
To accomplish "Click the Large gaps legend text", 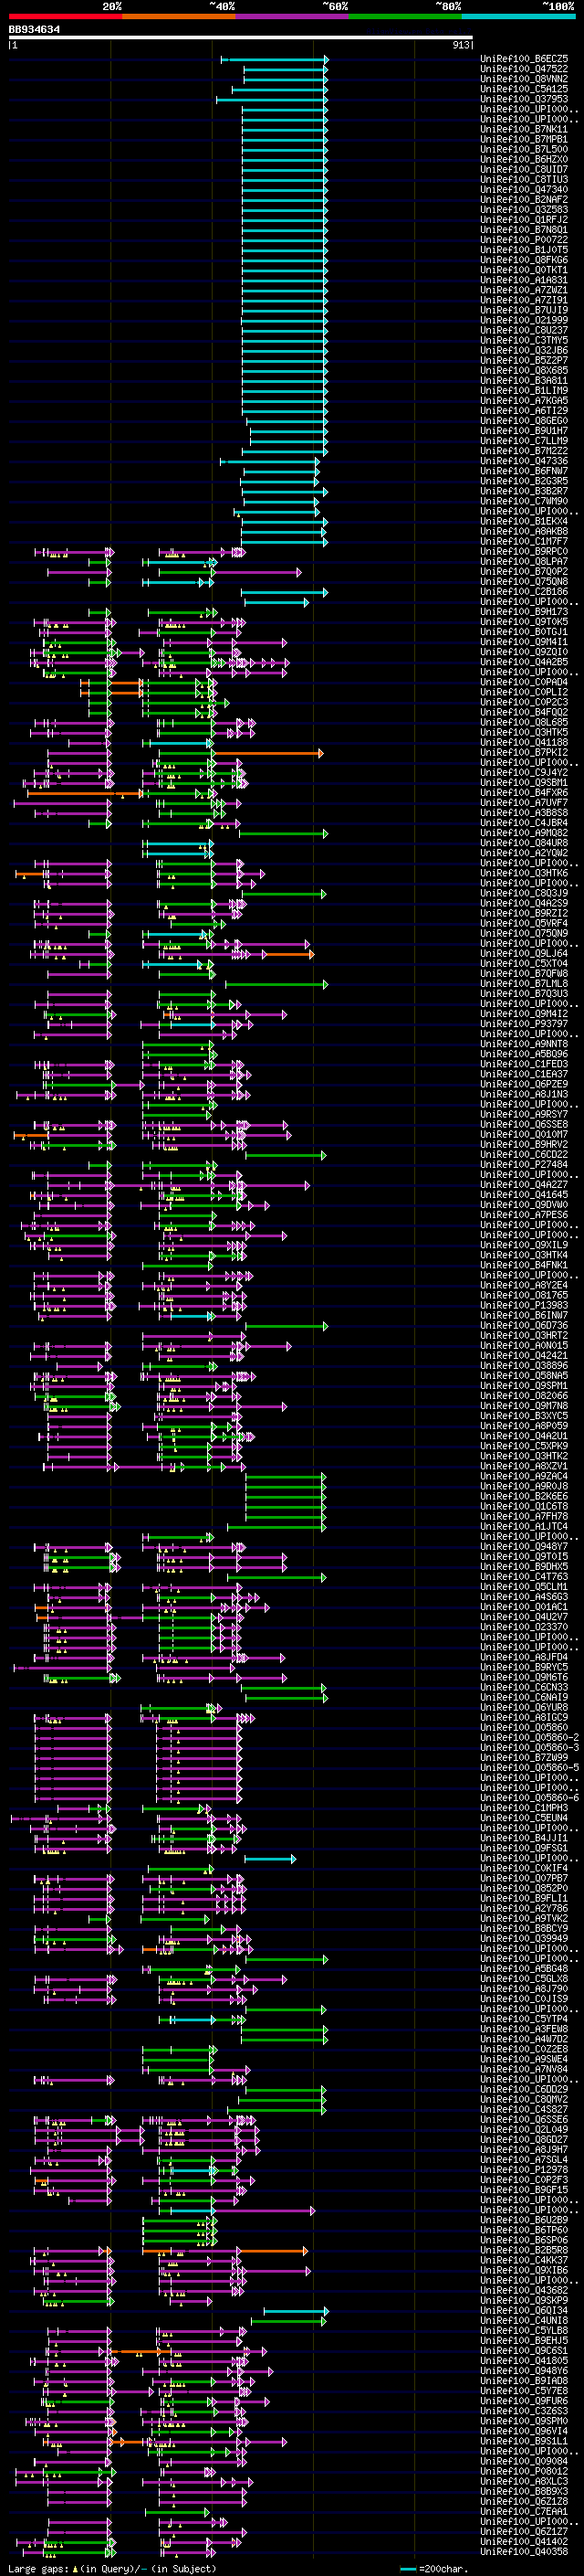I will coord(112,2569).
